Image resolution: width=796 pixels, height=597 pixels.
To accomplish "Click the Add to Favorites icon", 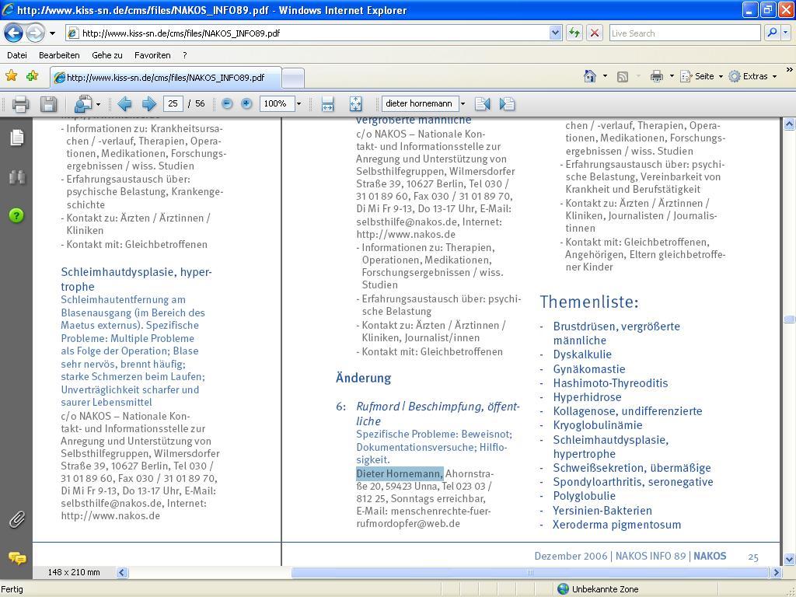I will tap(32, 76).
